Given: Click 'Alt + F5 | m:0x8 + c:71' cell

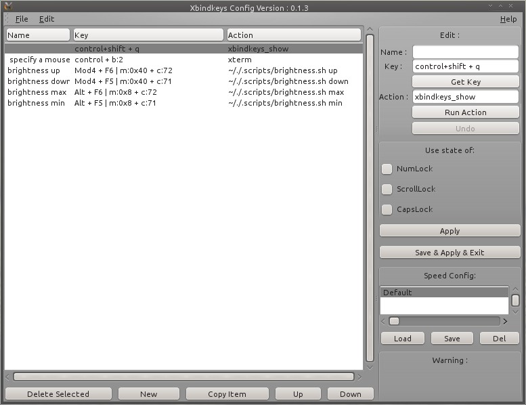Looking at the screenshot, I should pyautogui.click(x=115, y=103).
